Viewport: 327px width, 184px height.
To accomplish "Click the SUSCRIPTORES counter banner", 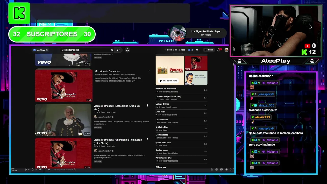I will click(x=52, y=34).
